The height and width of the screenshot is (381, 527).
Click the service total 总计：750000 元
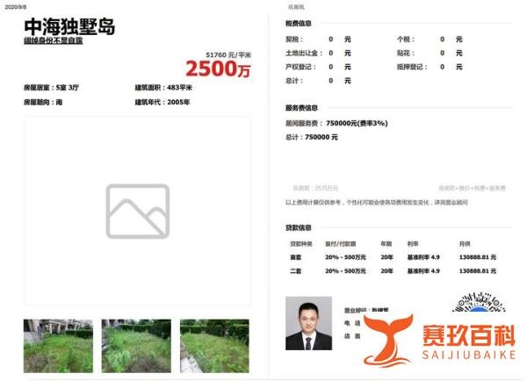tap(312, 137)
